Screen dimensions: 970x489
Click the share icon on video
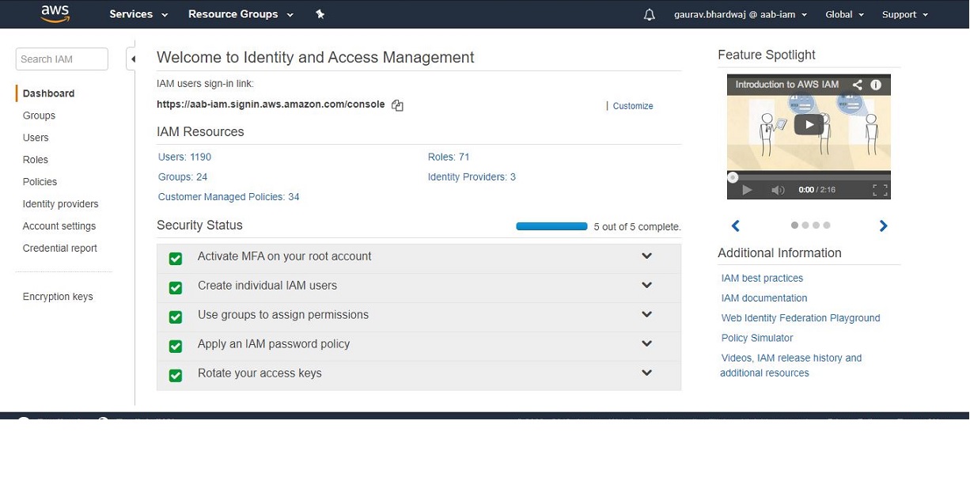pos(857,85)
